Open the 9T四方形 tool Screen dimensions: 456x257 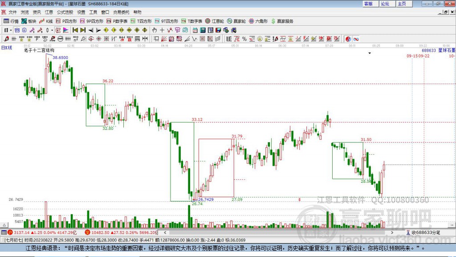pyautogui.click(x=167, y=21)
